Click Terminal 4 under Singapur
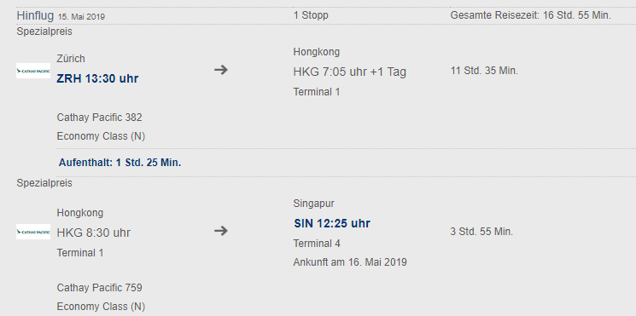636x316 pixels. tap(317, 244)
